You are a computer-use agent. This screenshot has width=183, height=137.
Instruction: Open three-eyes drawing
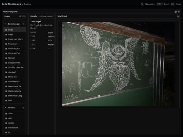tap(15, 77)
